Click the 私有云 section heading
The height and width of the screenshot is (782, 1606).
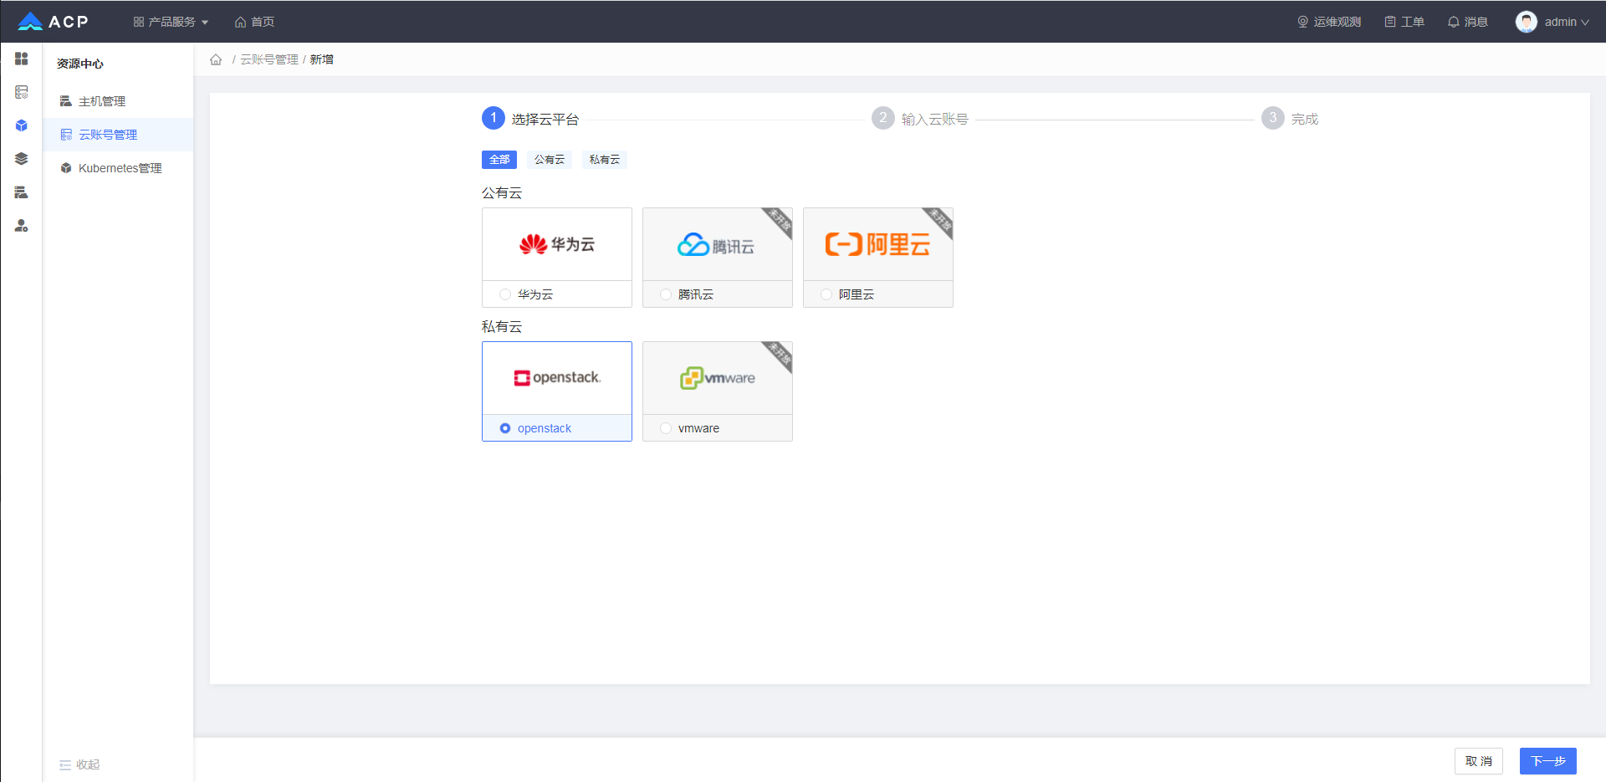coord(502,327)
